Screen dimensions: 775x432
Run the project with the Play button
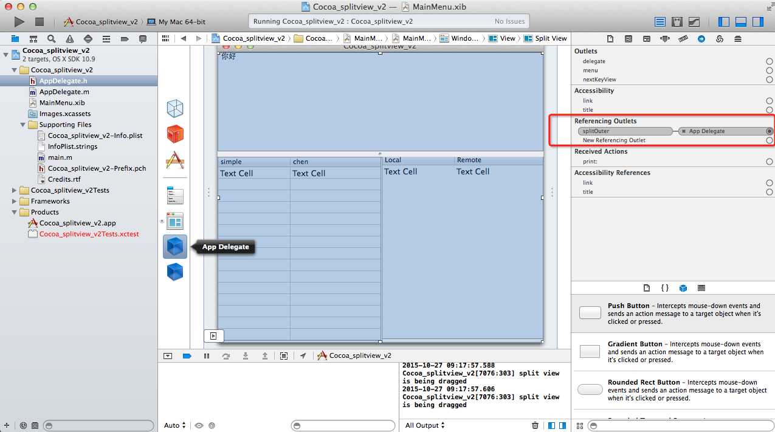19,22
